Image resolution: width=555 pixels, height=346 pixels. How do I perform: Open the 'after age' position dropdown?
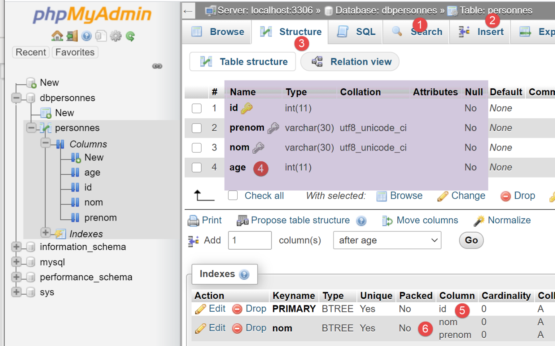pyautogui.click(x=387, y=240)
